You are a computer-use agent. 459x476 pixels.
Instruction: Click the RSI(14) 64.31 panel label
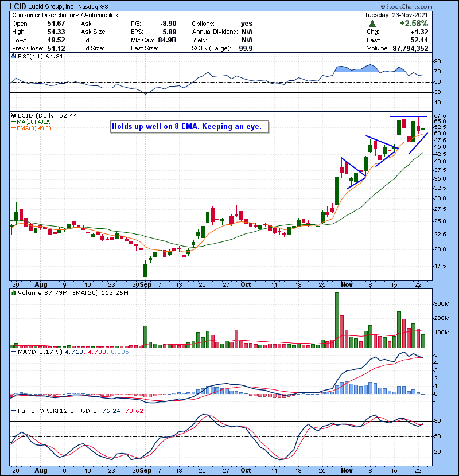[40, 56]
